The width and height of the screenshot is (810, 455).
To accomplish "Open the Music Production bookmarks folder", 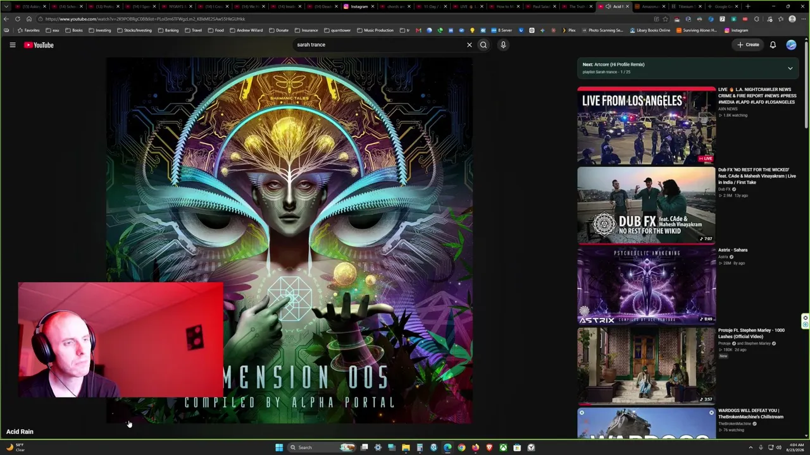I will (x=375, y=30).
